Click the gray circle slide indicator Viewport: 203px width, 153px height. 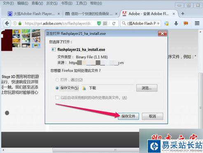tap(7, 113)
